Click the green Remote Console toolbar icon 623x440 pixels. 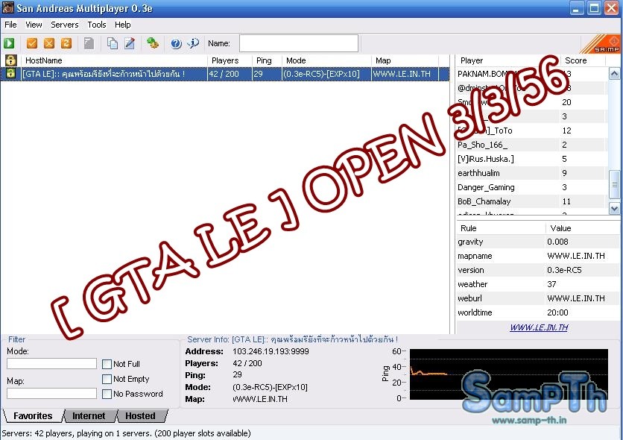coord(153,43)
